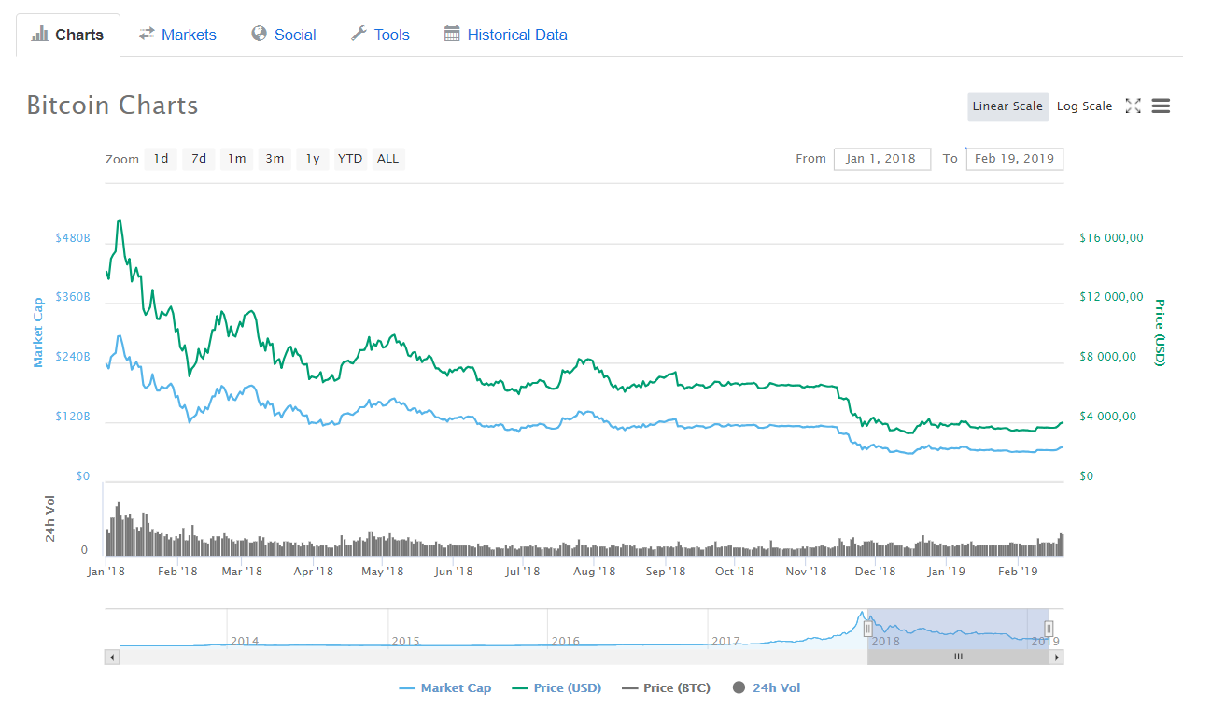Click navigator left range handle
The image size is (1211, 722).
[867, 629]
